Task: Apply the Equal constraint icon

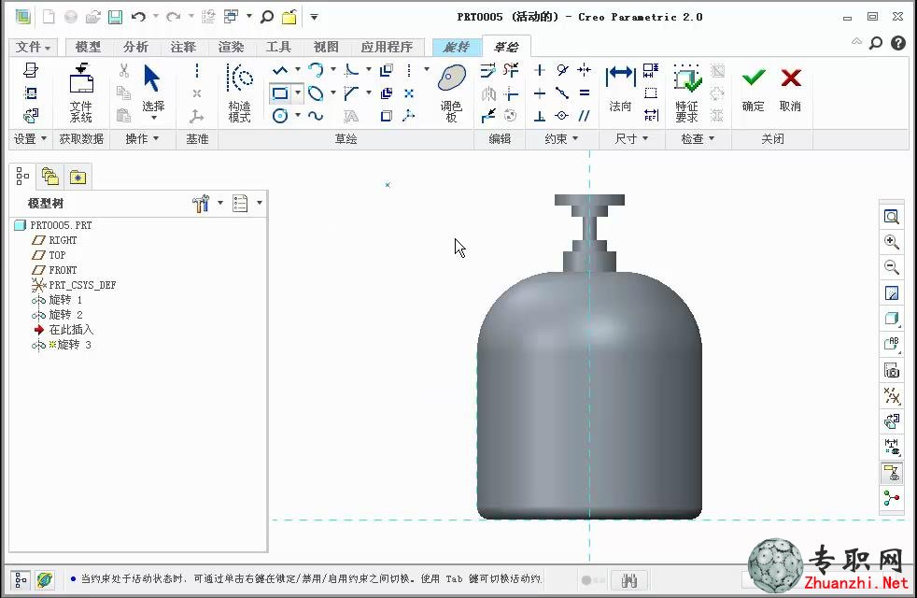Action: pos(585,93)
